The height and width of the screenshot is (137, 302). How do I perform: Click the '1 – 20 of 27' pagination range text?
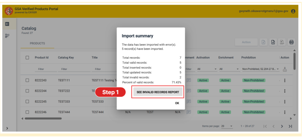pos(247,126)
